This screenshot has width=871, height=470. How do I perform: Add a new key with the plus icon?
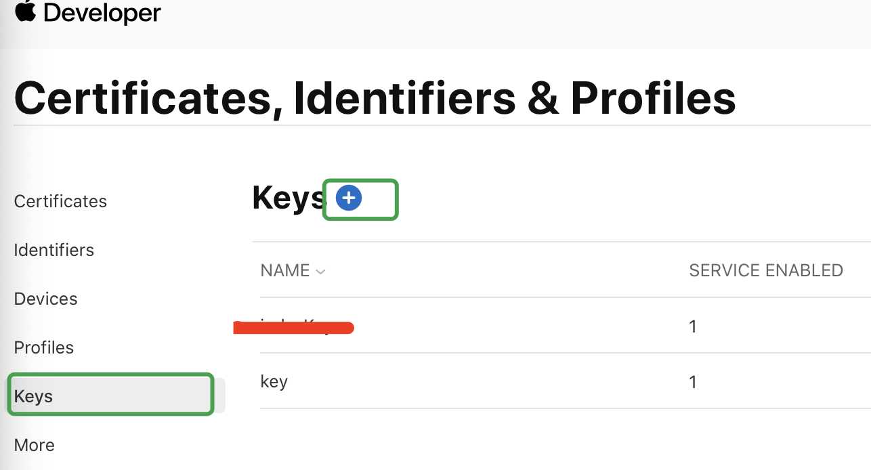pyautogui.click(x=349, y=198)
